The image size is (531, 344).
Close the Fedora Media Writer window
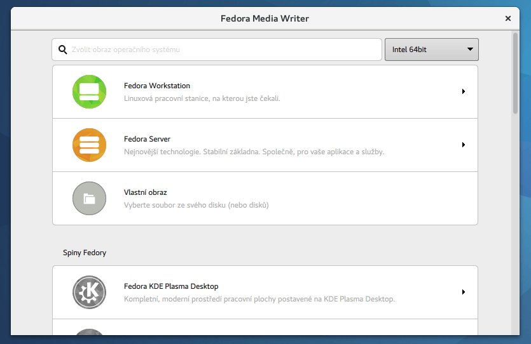tap(508, 18)
